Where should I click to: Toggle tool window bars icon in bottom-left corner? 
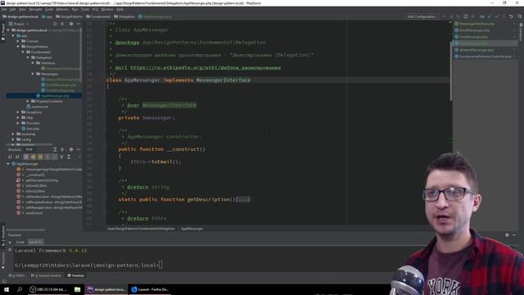click(x=4, y=281)
